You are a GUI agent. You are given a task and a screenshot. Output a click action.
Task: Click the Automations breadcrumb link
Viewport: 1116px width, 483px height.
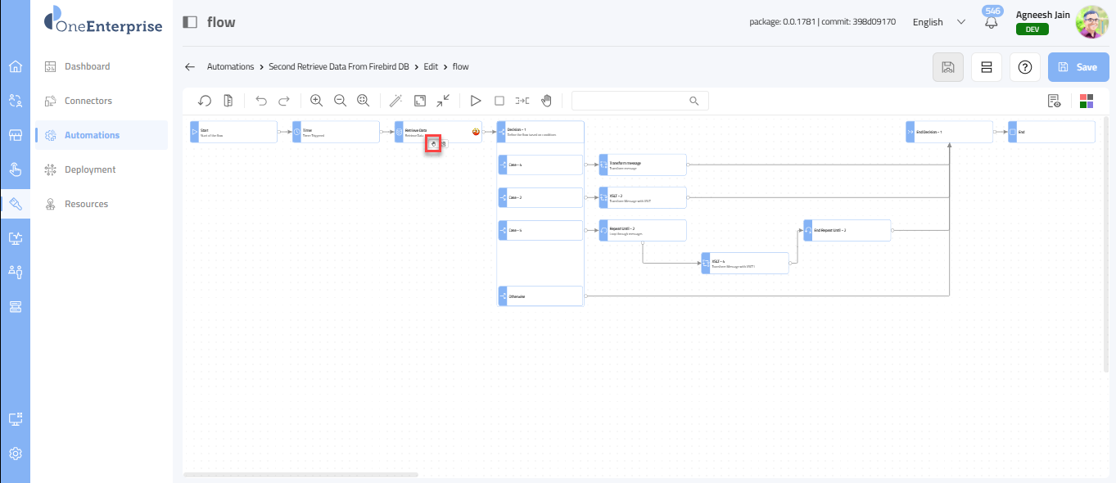(x=230, y=66)
